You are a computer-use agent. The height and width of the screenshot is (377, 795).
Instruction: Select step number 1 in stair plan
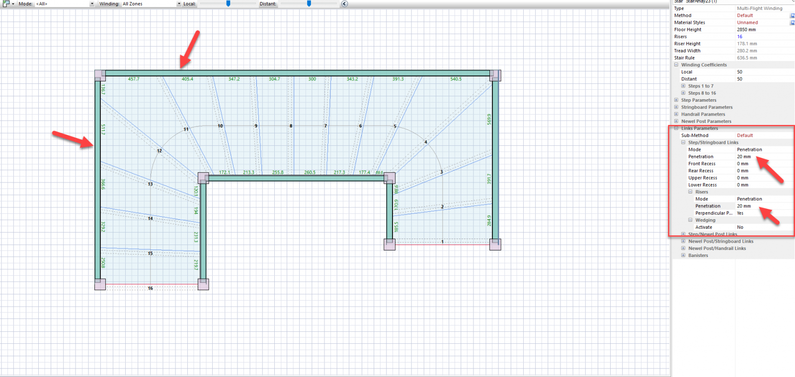coord(442,242)
